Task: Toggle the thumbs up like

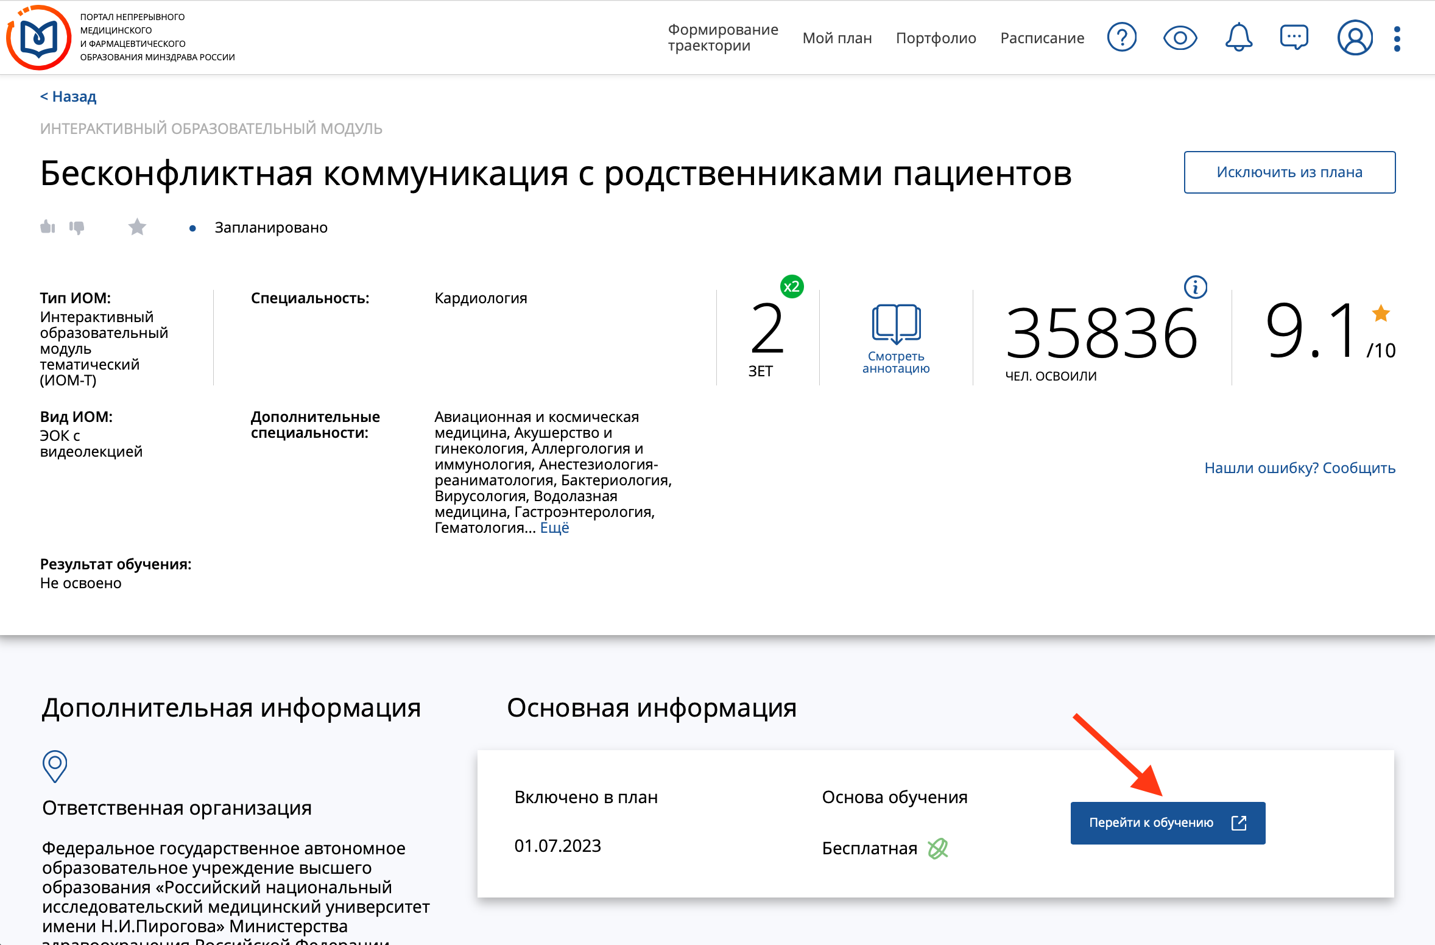Action: pos(48,227)
